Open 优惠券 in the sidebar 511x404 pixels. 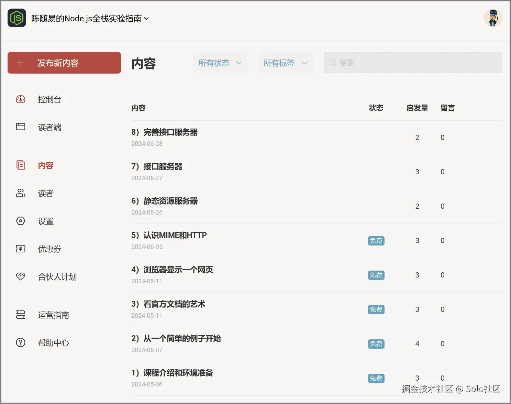point(49,249)
